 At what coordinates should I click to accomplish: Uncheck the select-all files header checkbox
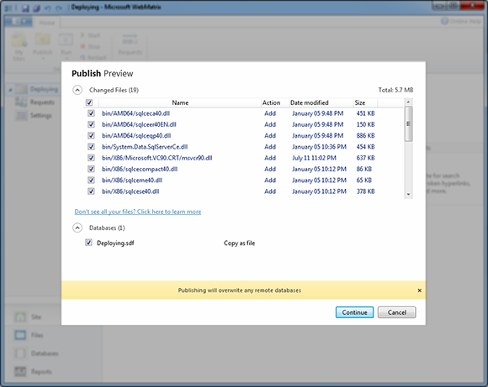point(89,102)
